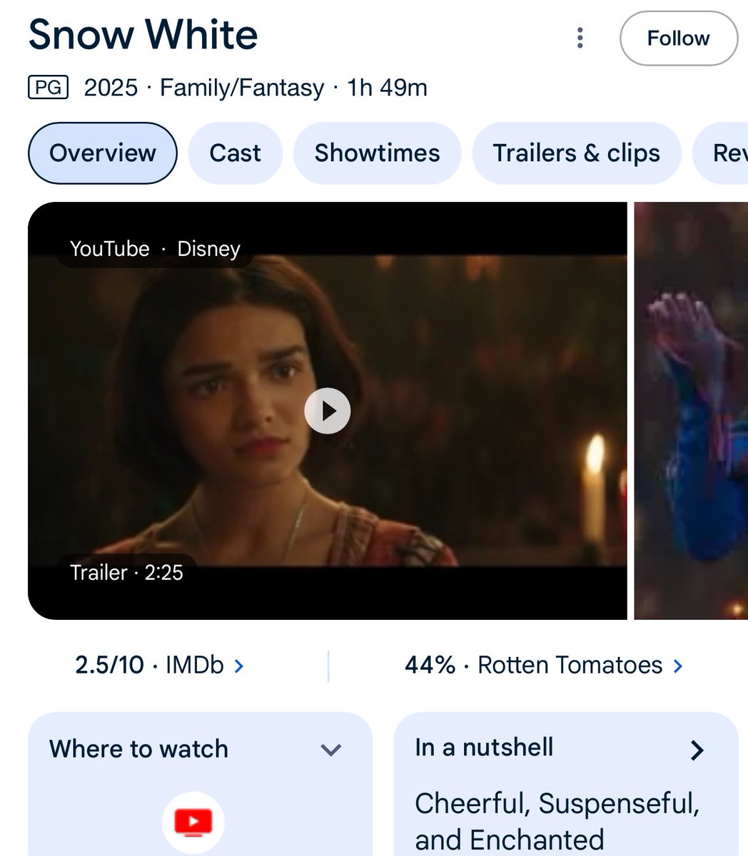Screen dimensions: 748x856
Task: Click the YouTube · Disney source label
Action: click(155, 249)
